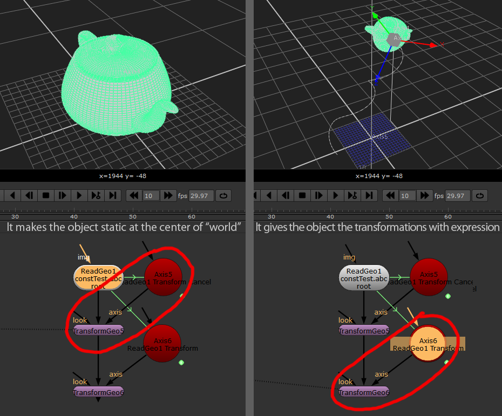Step back one frame in left viewer
This screenshot has height=416, width=502.
[x=29, y=195]
